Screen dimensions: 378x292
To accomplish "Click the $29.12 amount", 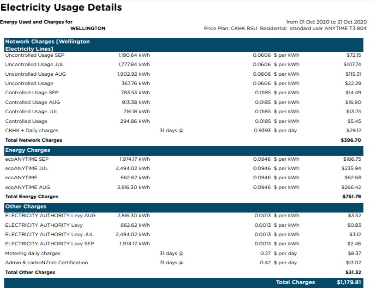I will [354, 131].
